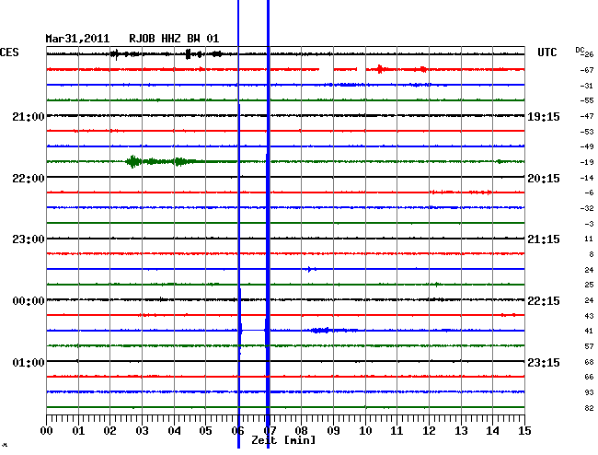Click the DC offset value -19
The image size is (598, 455).
pos(587,162)
